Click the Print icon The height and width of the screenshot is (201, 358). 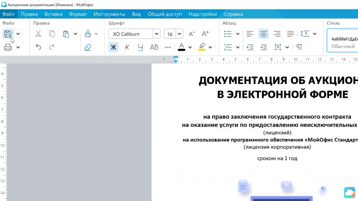coord(8,47)
